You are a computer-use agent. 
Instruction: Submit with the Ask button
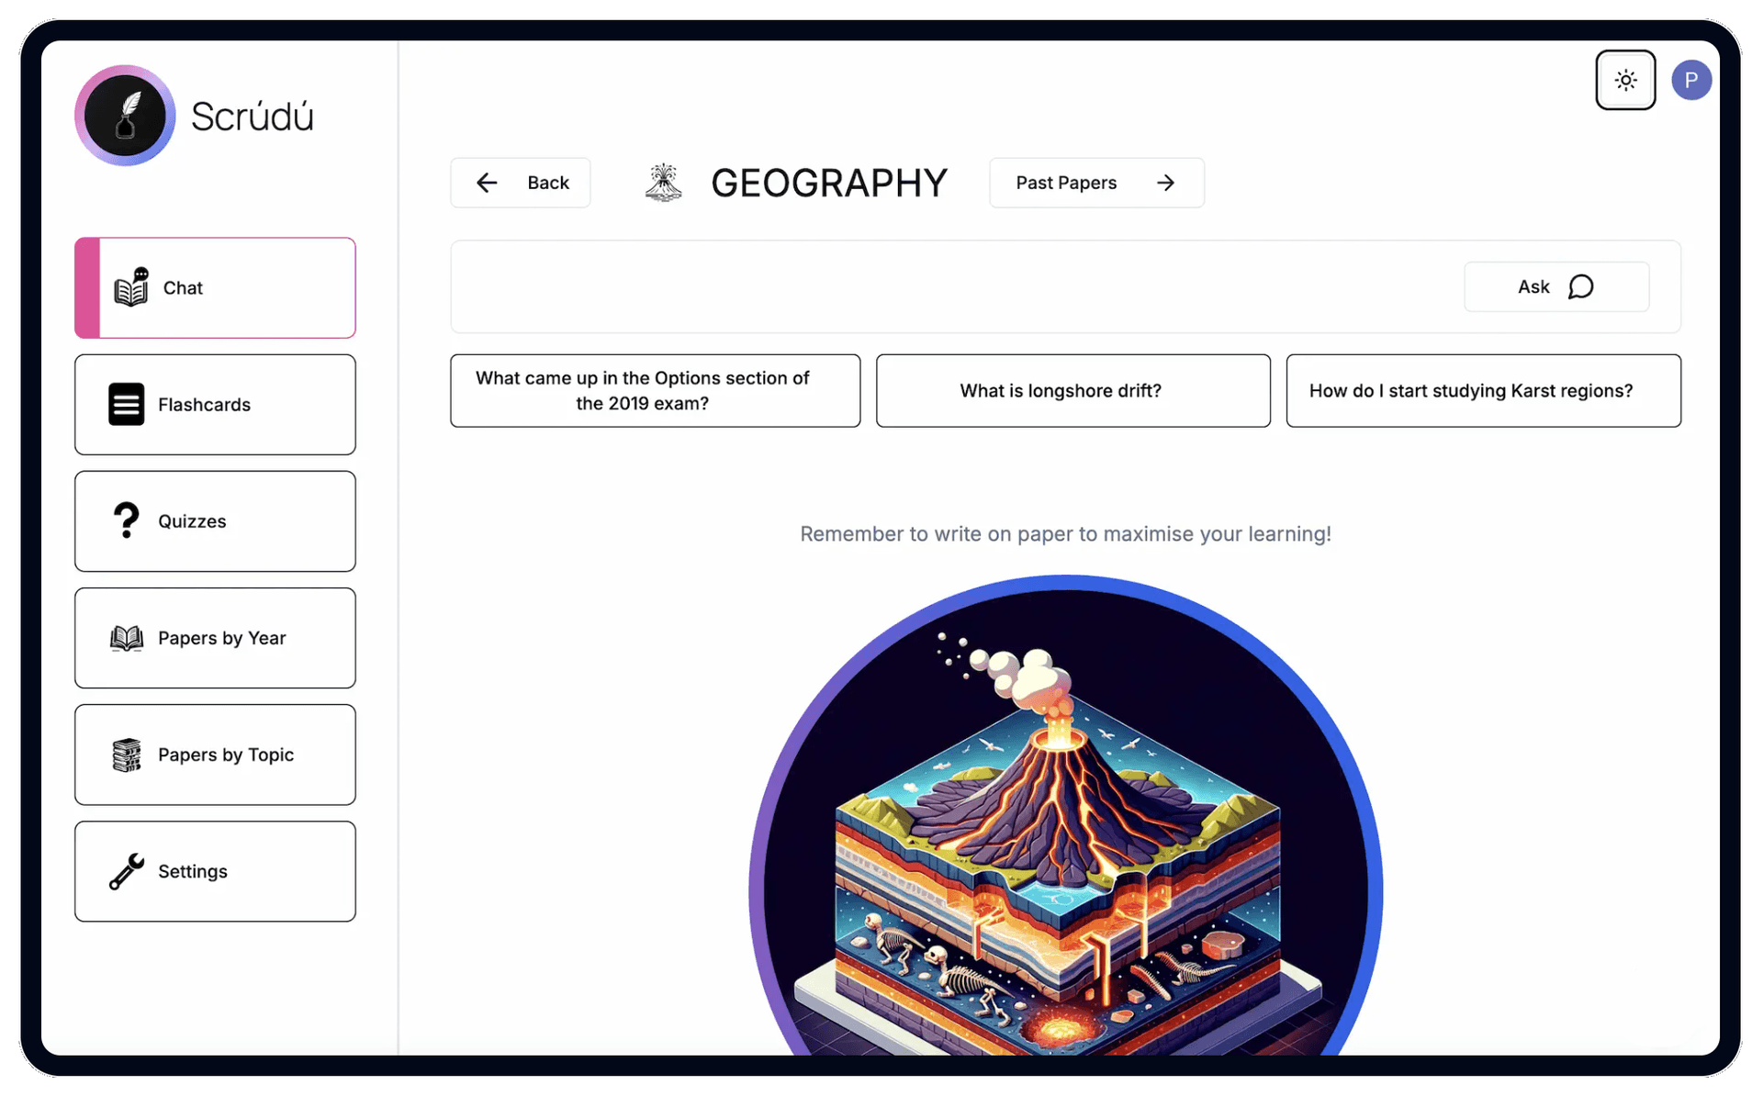[1556, 287]
